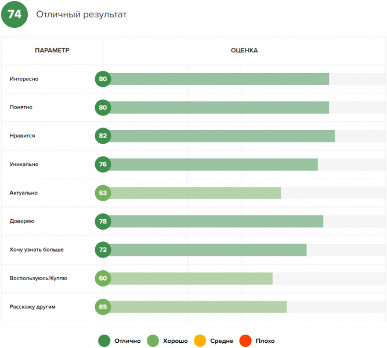Click the 65 score circle for Расскажу другим
Image resolution: width=387 pixels, height=348 pixels.
click(103, 307)
